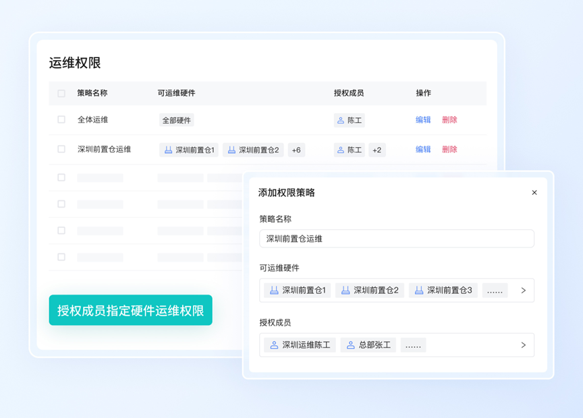Close the 添加权限策略 dialog
Screen dimensions: 583x418
[x=534, y=192]
